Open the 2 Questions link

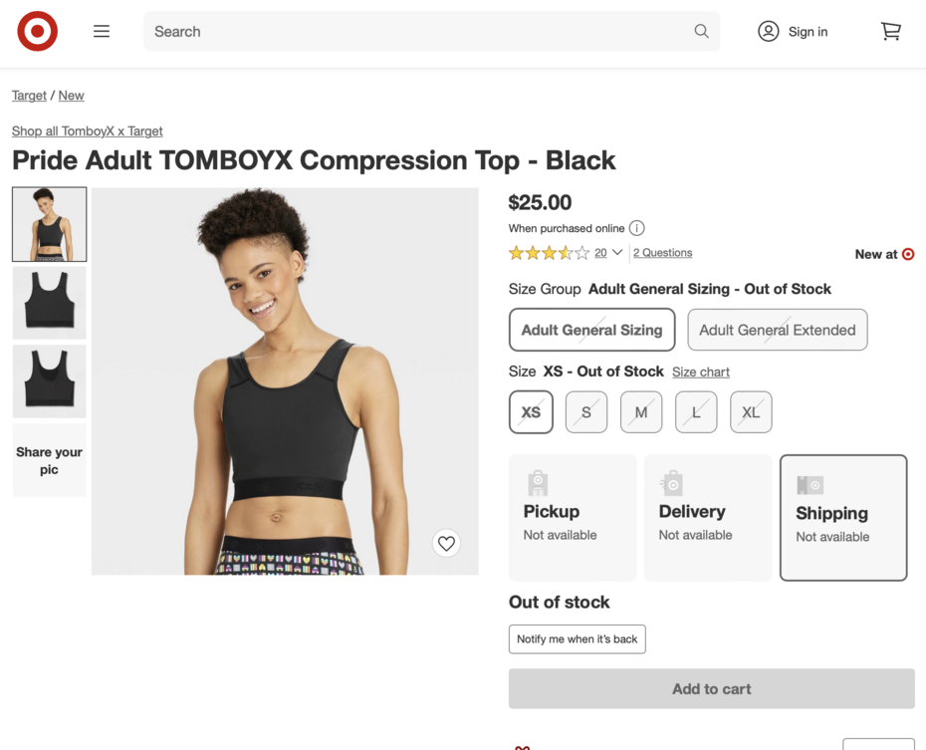click(662, 253)
